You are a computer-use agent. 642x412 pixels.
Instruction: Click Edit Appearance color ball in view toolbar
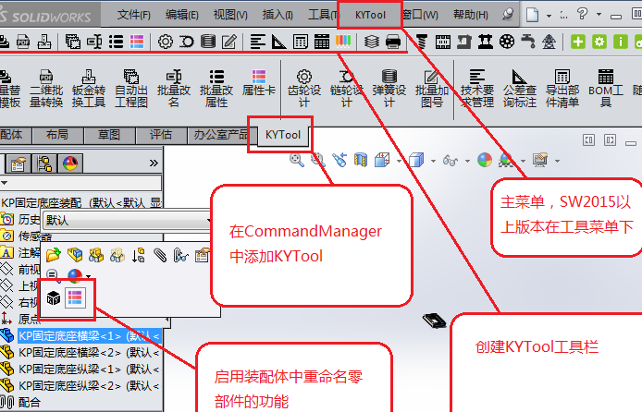485,160
